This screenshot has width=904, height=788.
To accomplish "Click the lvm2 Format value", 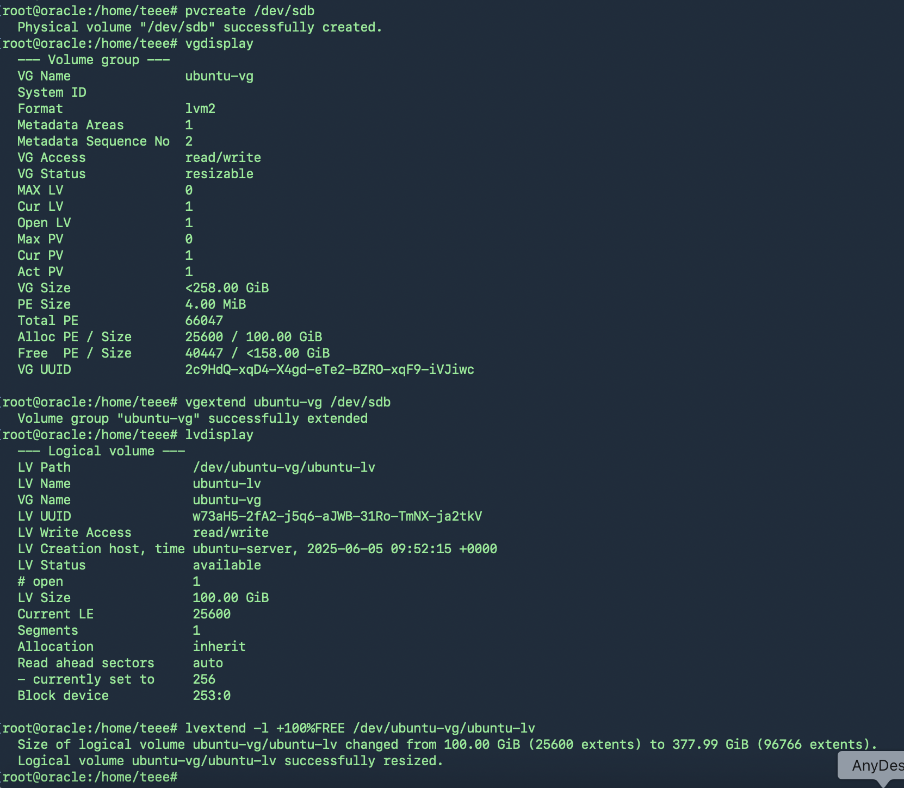I will tap(200, 109).
